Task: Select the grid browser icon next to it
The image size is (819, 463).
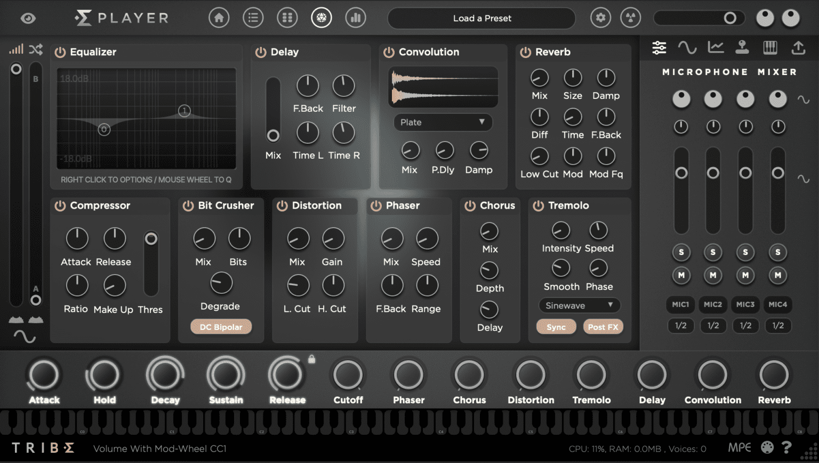Action: point(287,17)
